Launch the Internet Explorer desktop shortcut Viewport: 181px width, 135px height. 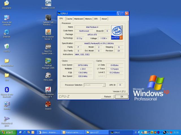[7, 33]
